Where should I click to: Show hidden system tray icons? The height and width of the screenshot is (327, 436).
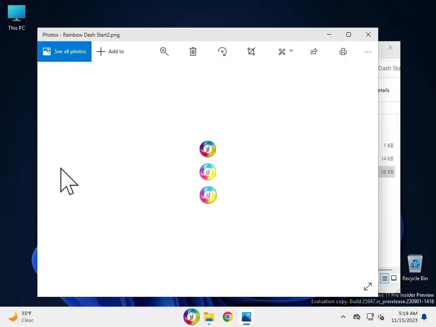pyautogui.click(x=343, y=317)
